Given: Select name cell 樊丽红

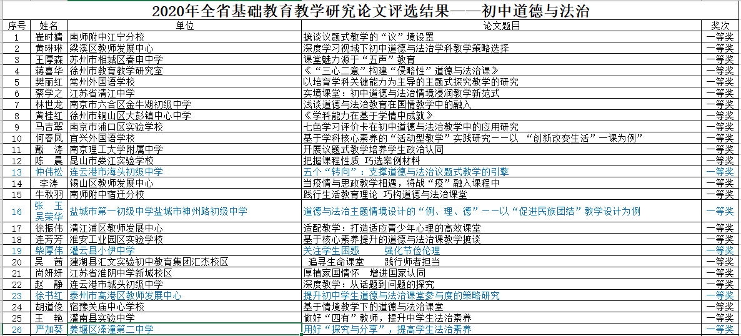Looking at the screenshot, I should pos(49,82).
